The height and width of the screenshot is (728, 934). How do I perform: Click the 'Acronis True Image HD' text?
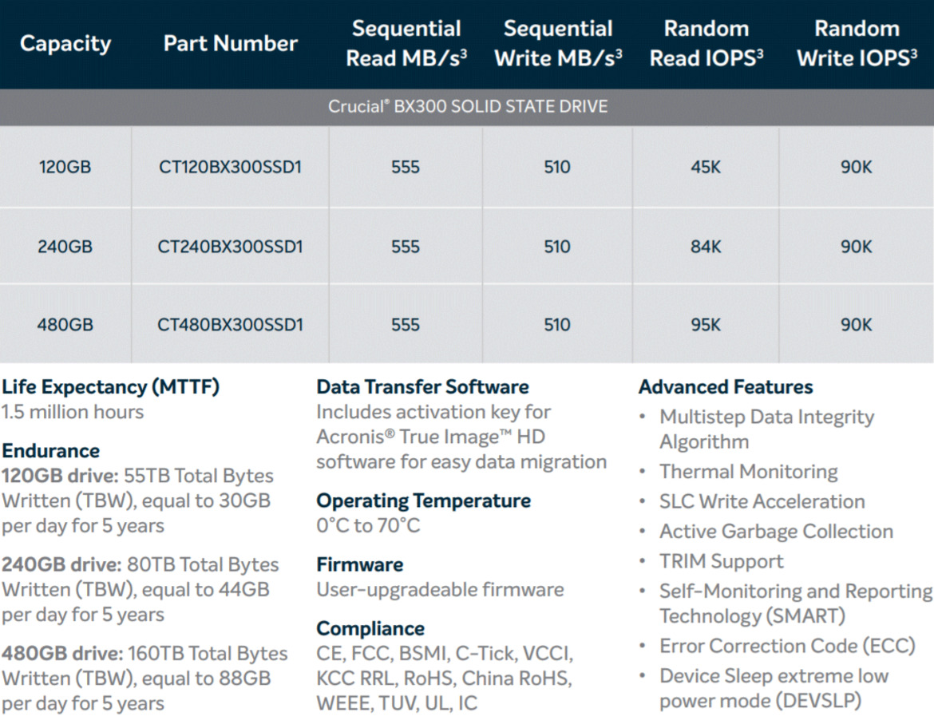[x=430, y=437]
